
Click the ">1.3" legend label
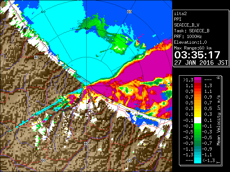[x=188, y=80]
